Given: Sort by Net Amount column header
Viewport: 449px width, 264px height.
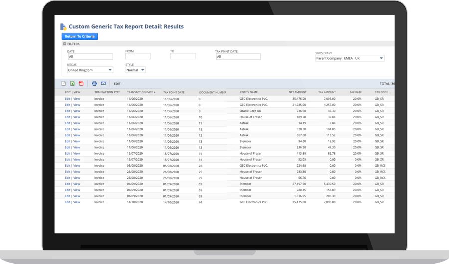Looking at the screenshot, I should [x=297, y=92].
